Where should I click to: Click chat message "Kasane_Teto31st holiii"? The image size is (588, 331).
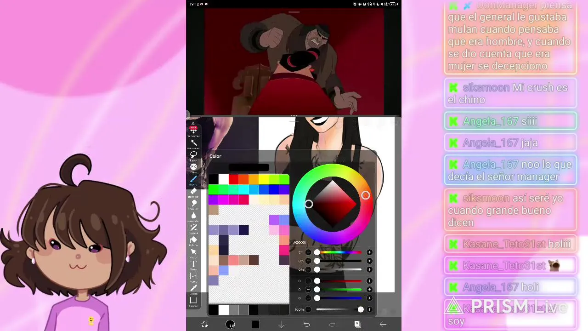tap(510, 244)
